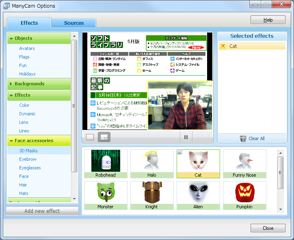The image size is (294, 240).
Task: Click the Help button
Action: click(x=268, y=19)
